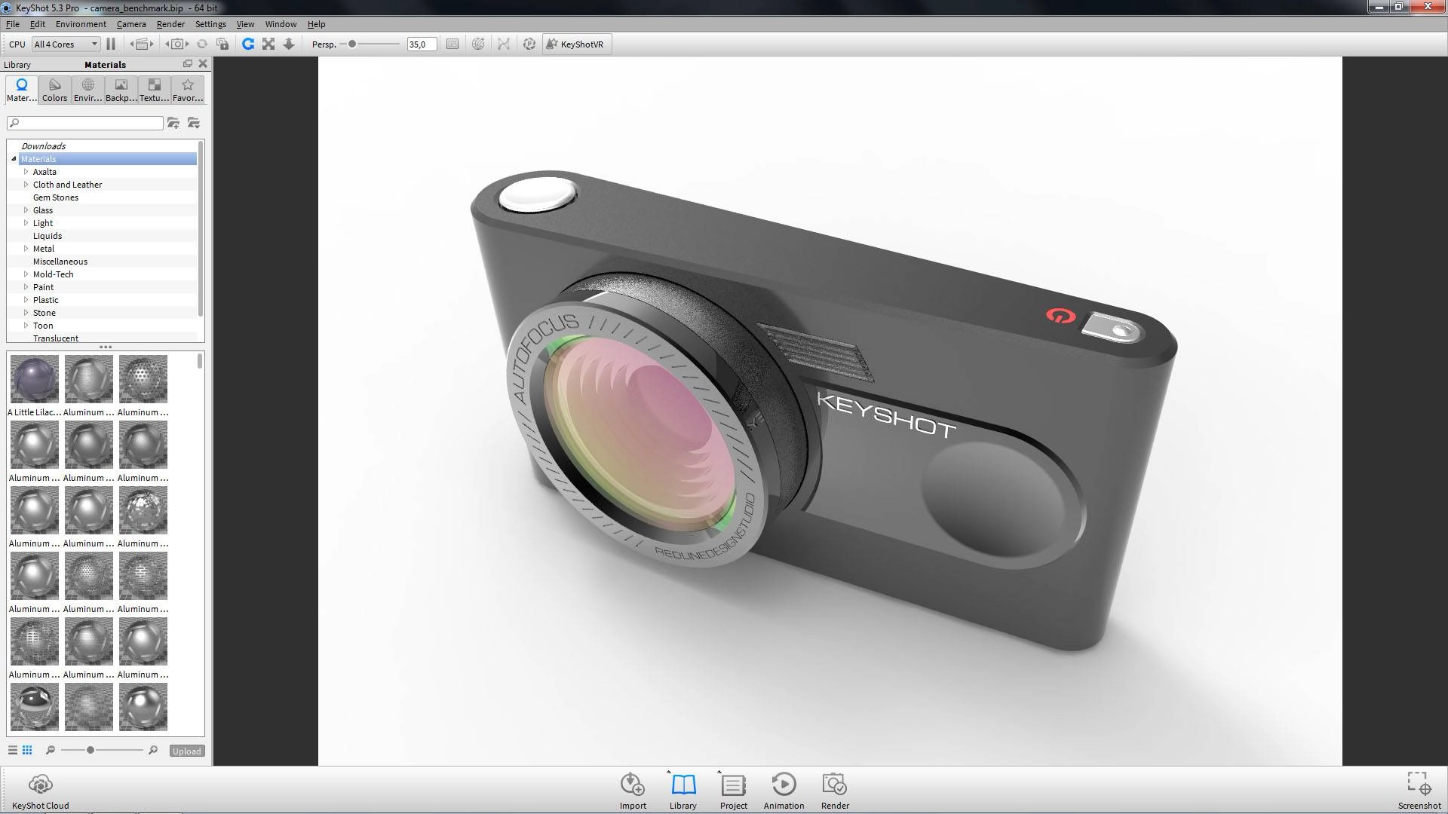Expand the Paint folder
Screen dimensions: 1448x814
point(26,287)
